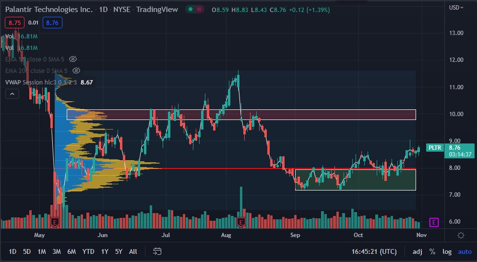The width and height of the screenshot is (477, 262).
Task: Toggle visibility of the EMA 200 indicator
Action: click(x=76, y=71)
